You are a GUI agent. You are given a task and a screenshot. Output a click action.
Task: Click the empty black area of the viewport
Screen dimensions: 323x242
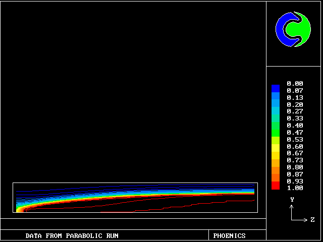[133, 91]
